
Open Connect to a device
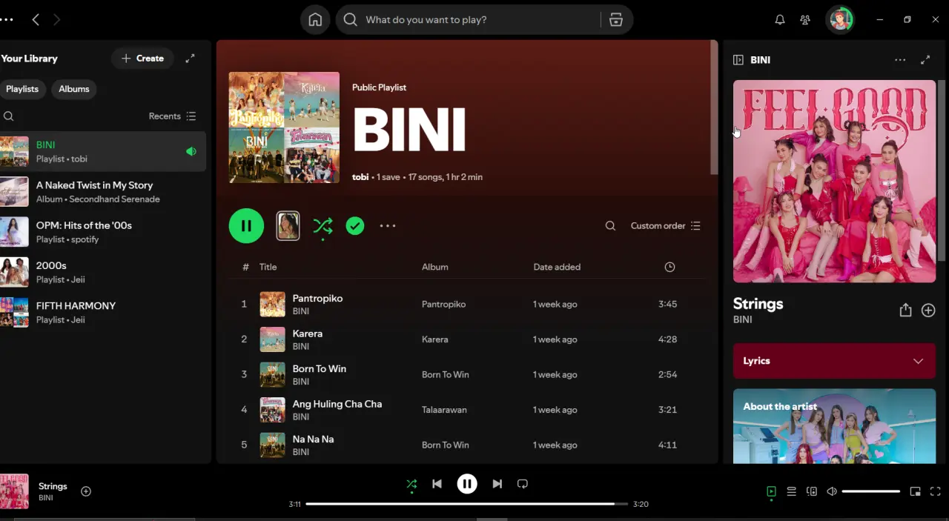[812, 491]
